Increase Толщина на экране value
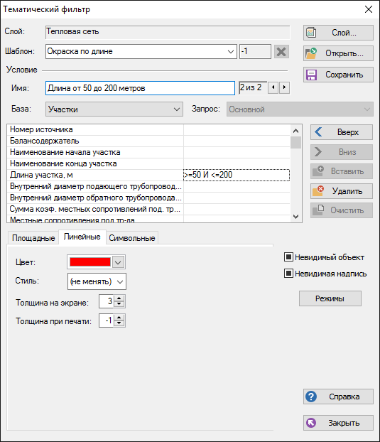380x442 pixels. tap(119, 298)
